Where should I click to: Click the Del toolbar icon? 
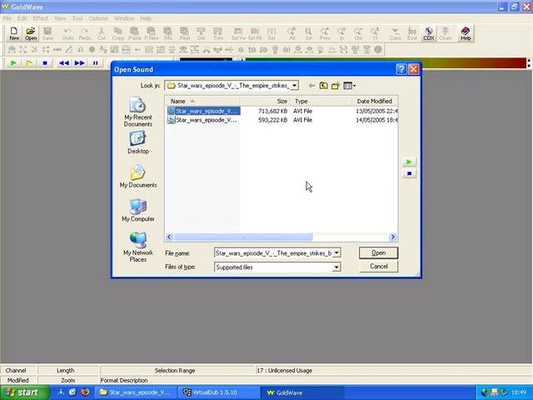pyautogui.click(x=202, y=33)
